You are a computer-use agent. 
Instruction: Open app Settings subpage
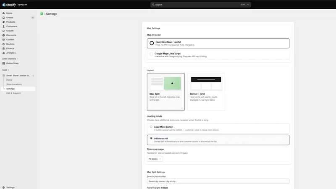(10, 89)
